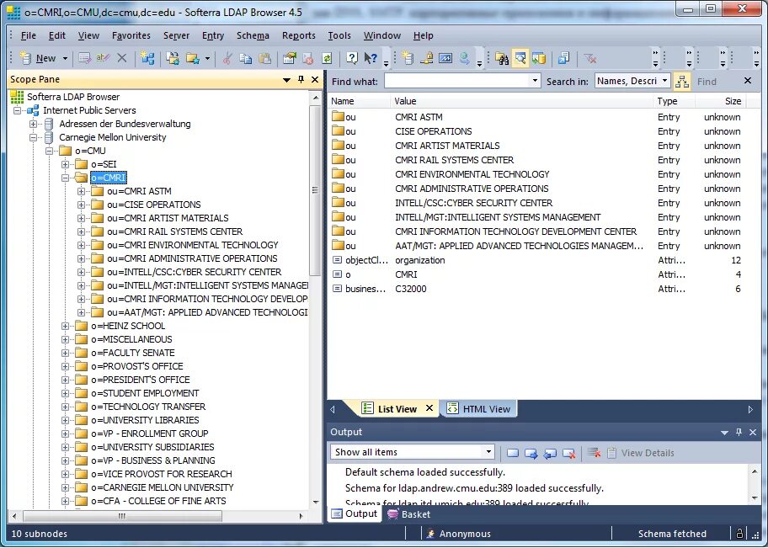Click the gray X delete icon

[x=122, y=58]
